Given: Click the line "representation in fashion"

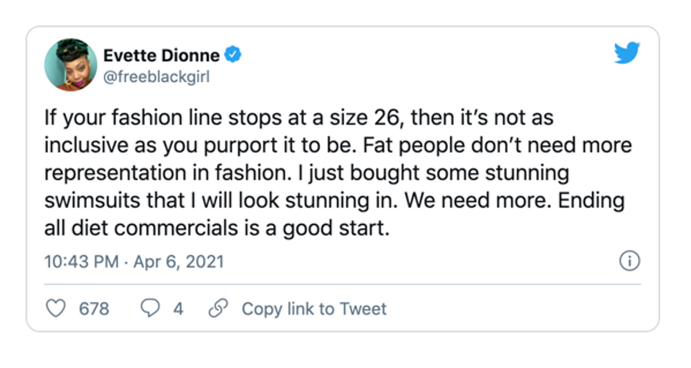Looking at the screenshot, I should (168, 173).
